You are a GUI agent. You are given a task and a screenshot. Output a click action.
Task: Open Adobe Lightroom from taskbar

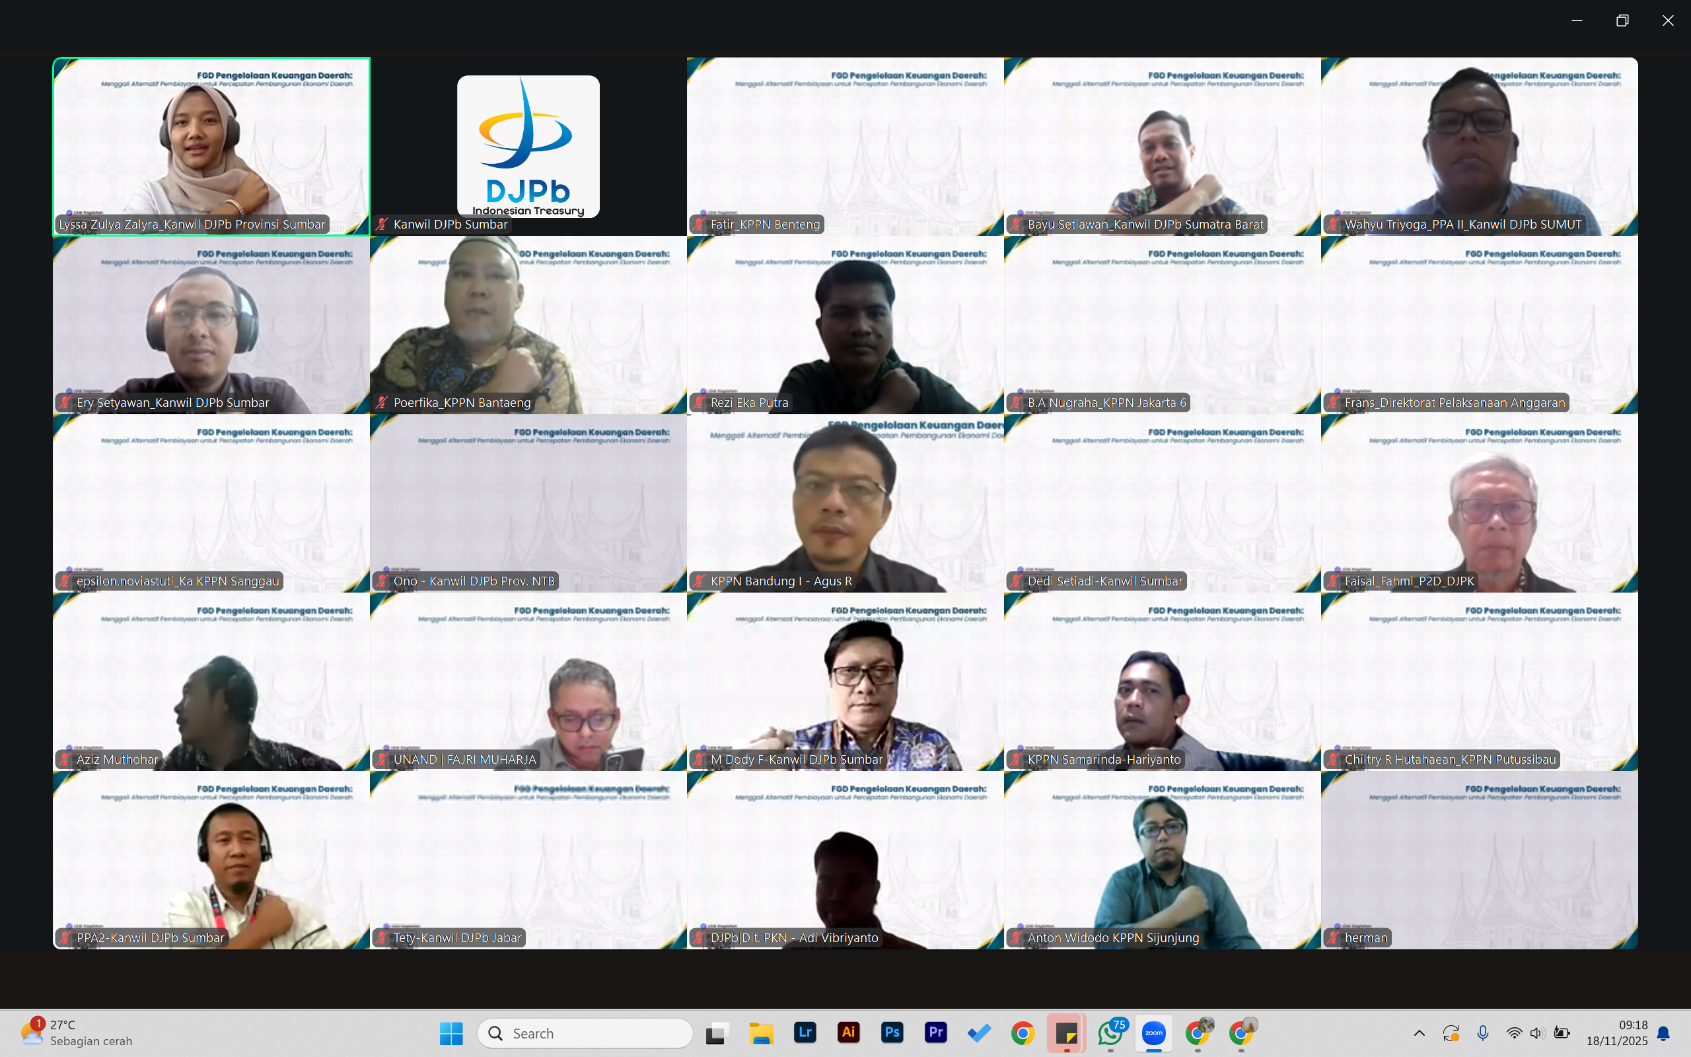[805, 1033]
